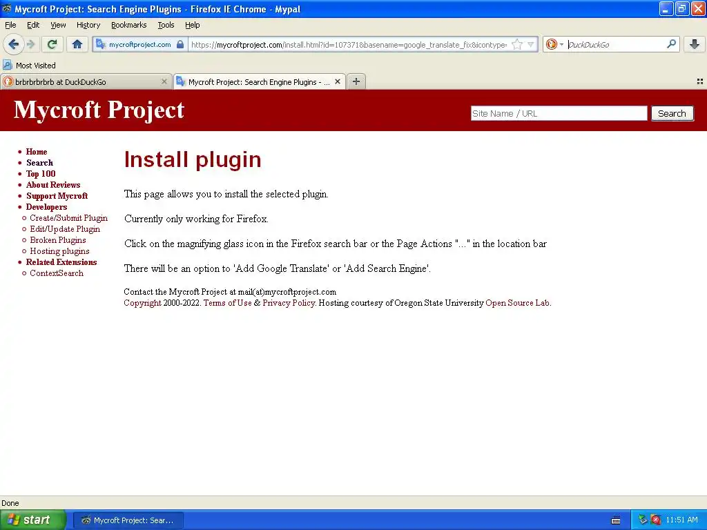The image size is (707, 530).
Task: Click the Forward arrow navigation button
Action: coord(30,44)
